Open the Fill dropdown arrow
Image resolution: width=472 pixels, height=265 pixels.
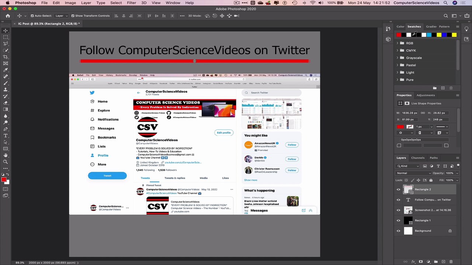coord(457,180)
